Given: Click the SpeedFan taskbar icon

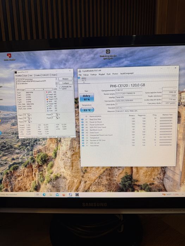Looking at the screenshot, I should (77, 195).
